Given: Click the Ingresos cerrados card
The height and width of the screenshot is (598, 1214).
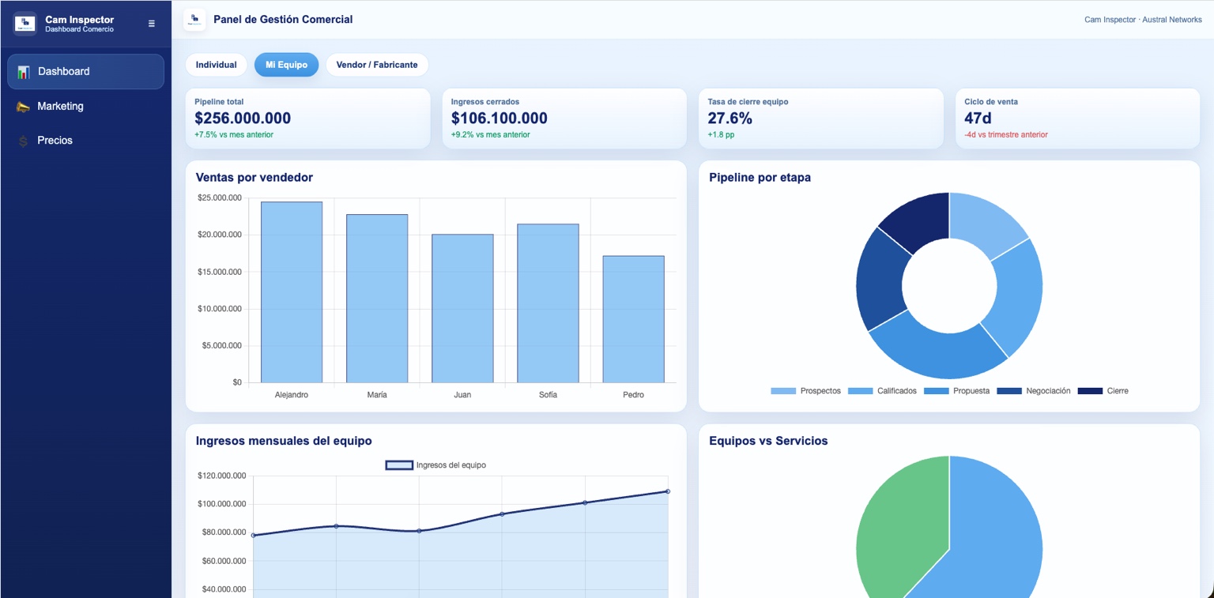Looking at the screenshot, I should point(564,118).
